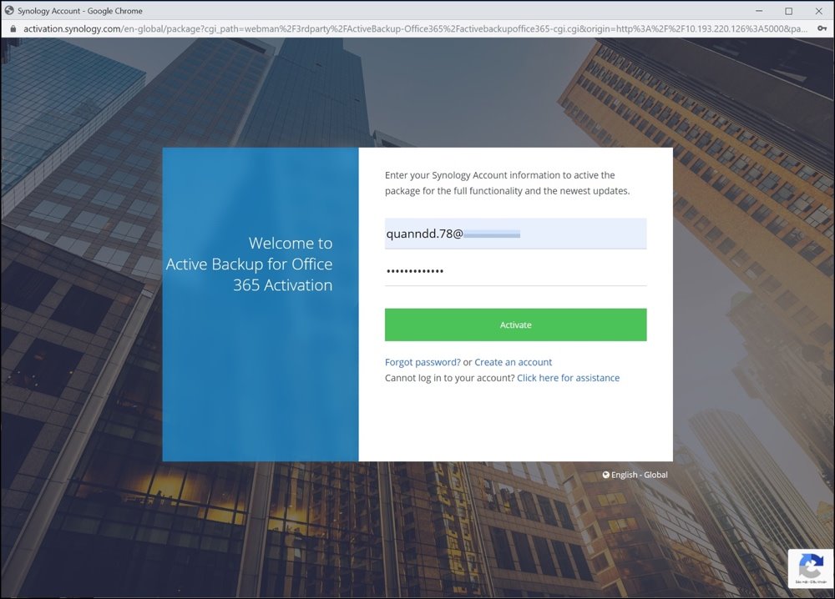Click the reCAPTCHA badge
Viewport: 835px width, 599px height.
pyautogui.click(x=810, y=569)
